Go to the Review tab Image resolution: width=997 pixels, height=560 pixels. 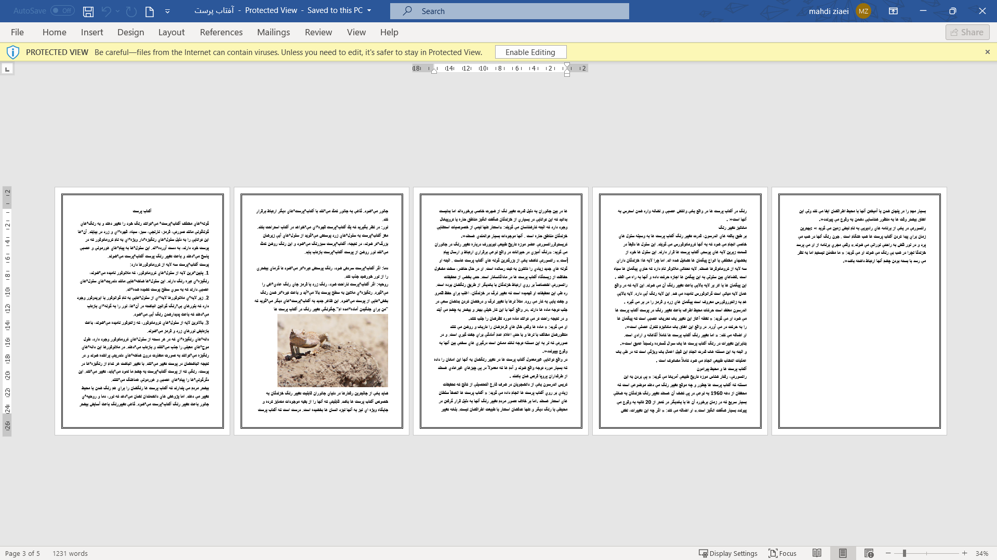pyautogui.click(x=318, y=32)
